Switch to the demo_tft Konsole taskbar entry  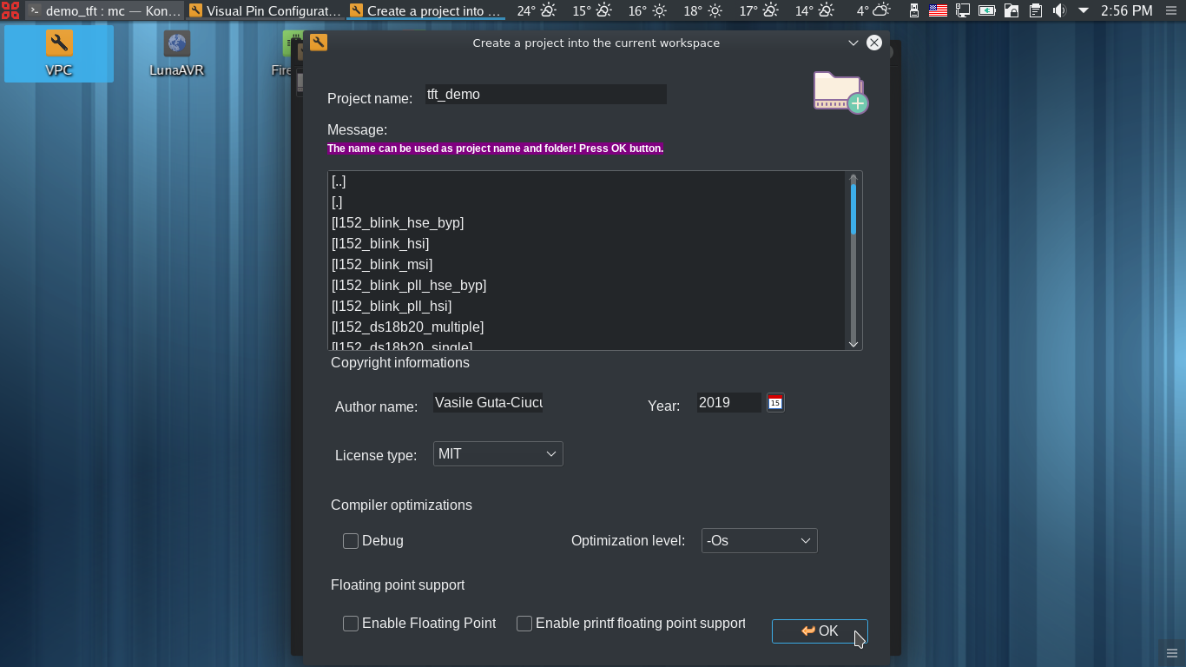click(x=104, y=11)
